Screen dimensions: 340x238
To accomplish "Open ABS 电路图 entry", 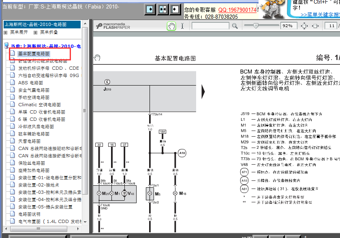I will [x=30, y=83].
